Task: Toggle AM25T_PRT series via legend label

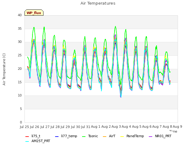Action: [x=41, y=141]
